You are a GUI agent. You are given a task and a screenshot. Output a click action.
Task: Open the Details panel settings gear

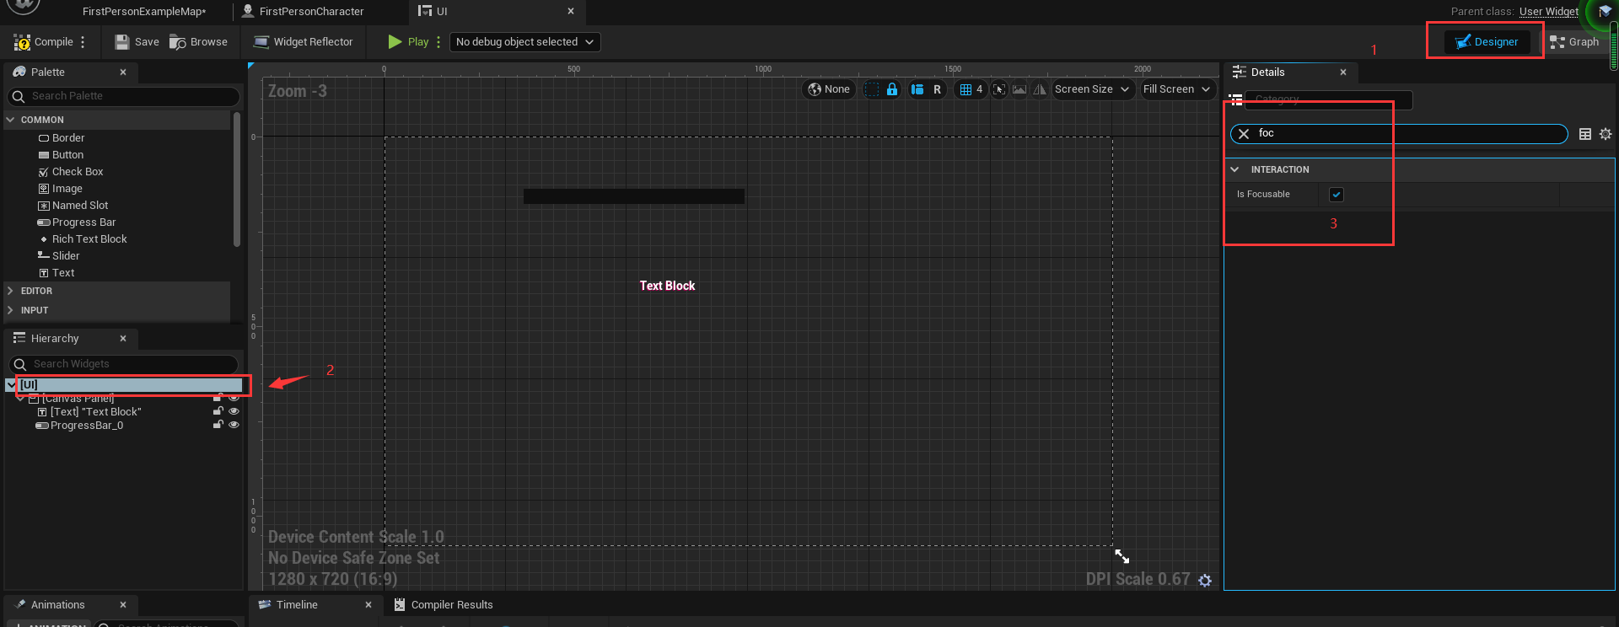(1606, 134)
